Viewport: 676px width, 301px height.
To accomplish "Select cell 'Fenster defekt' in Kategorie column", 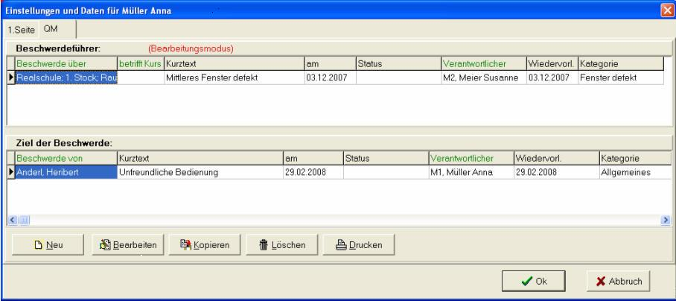I will pyautogui.click(x=621, y=77).
